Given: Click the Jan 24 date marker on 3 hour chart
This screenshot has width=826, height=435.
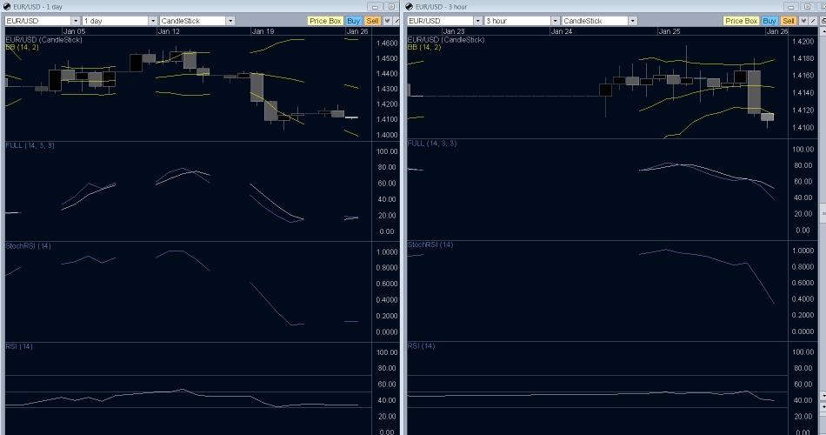Looking at the screenshot, I should (x=561, y=31).
